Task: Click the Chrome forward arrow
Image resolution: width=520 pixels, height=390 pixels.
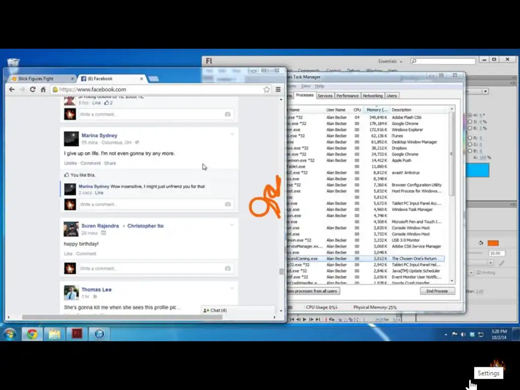Action: (x=22, y=89)
